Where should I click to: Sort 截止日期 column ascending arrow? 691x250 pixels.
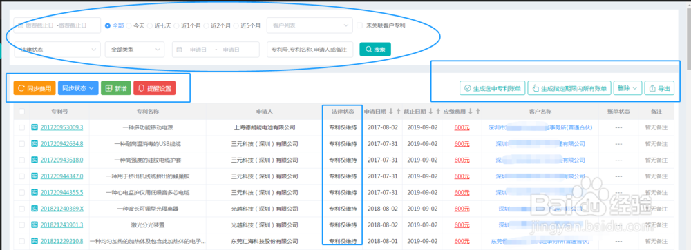[437, 112]
